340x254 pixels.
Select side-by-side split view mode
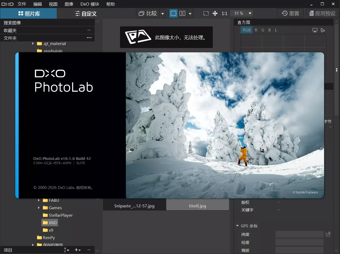183,13
